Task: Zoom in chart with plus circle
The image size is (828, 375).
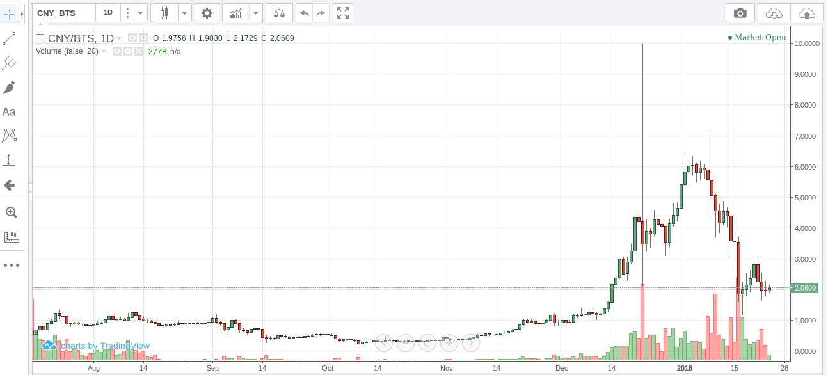Action: [449, 343]
